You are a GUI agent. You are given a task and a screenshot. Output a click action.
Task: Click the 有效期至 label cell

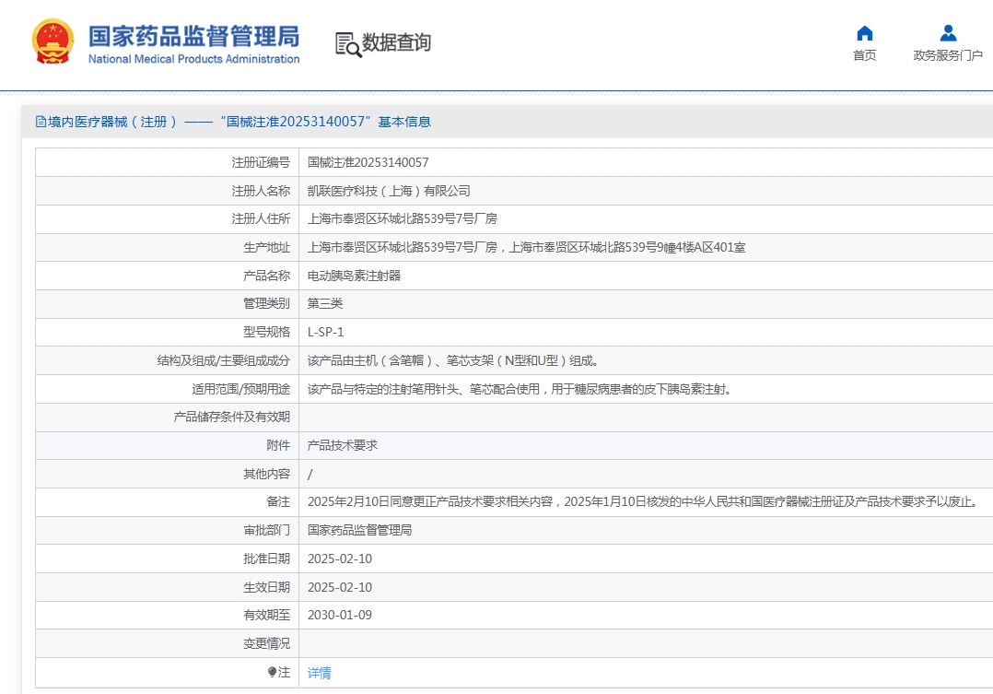pos(168,616)
